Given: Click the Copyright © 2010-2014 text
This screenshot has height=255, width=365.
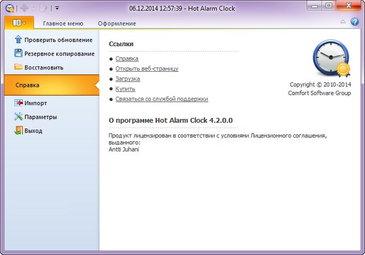Looking at the screenshot, I should click(x=321, y=85).
